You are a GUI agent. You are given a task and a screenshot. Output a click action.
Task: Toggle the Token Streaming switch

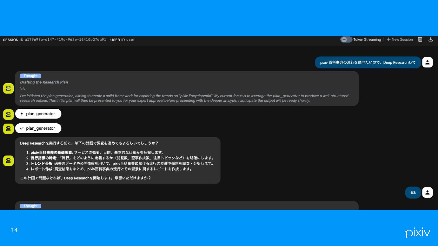pyautogui.click(x=346, y=39)
